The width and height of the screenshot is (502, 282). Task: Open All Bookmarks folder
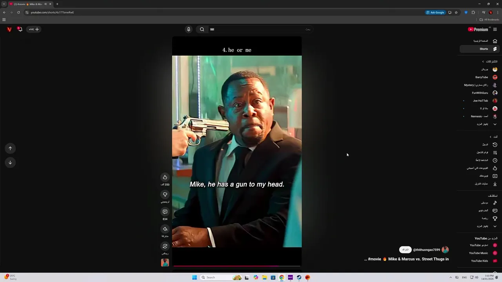click(489, 20)
